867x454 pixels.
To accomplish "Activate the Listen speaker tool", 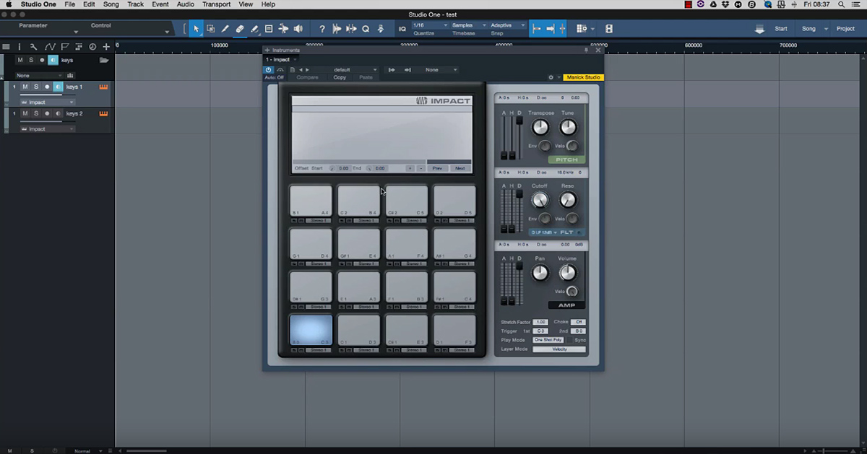I will click(298, 29).
